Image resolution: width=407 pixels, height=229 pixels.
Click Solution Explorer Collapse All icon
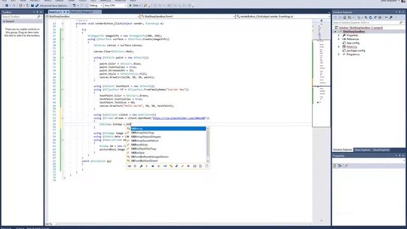pos(375,17)
